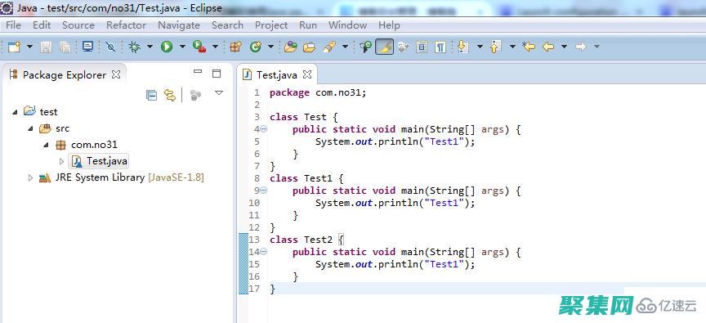Viewport: 706px width, 323px height.
Task: Open the Navigate menu
Action: 179,25
